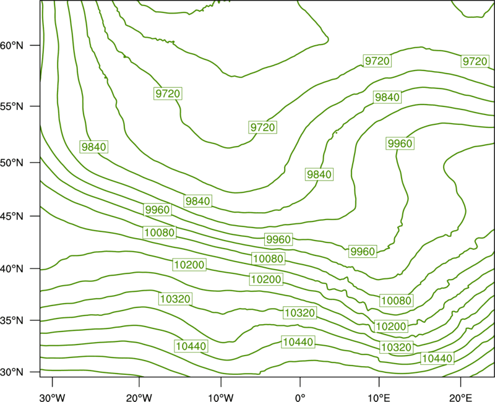Click the 10440 label near 31°N, 17°E
The image size is (495, 402).
click(x=437, y=359)
